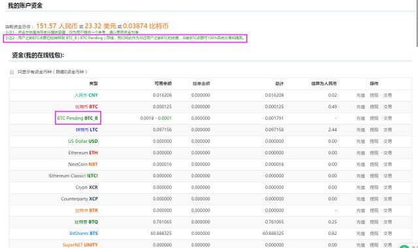The width and height of the screenshot is (418, 248).
Task: Click 交易 in the ETH row
Action: (x=387, y=153)
